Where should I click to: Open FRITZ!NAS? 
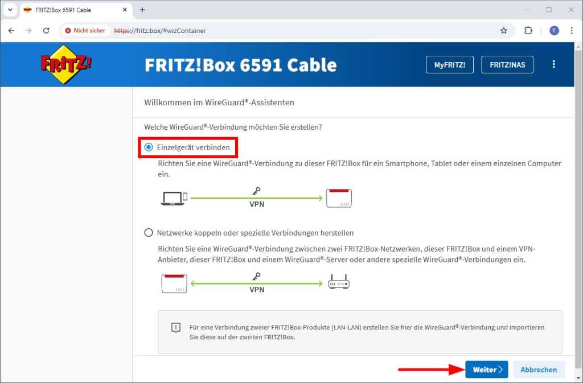(x=507, y=64)
